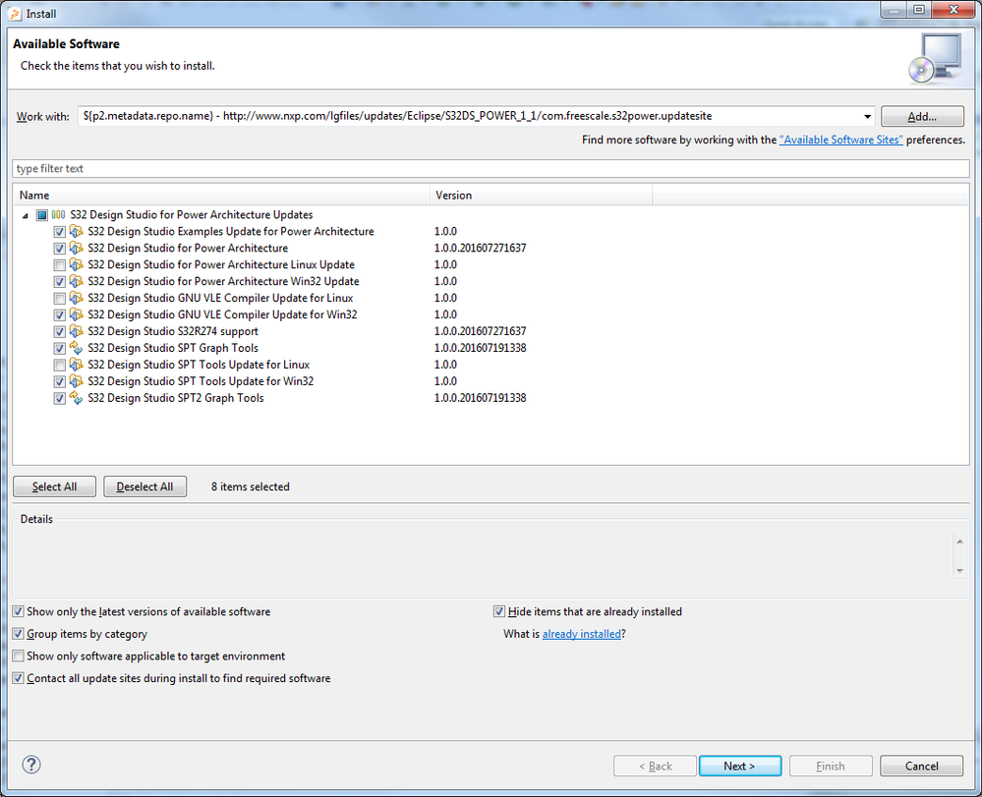Viewport: 982px width, 797px height.
Task: Toggle Group items by category
Action: coord(18,634)
